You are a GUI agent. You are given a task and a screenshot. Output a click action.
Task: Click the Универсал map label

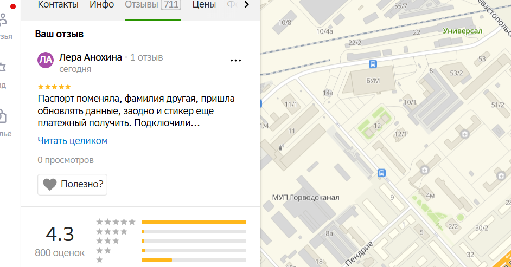[462, 31]
